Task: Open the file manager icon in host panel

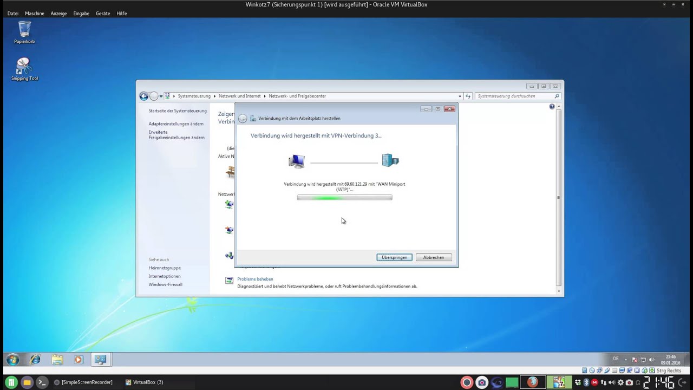Action: tap(27, 382)
